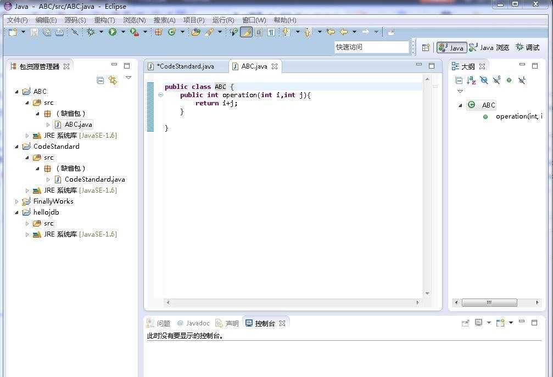The image size is (553, 377).
Task: Click the Pin Console icon
Action: [x=466, y=323]
